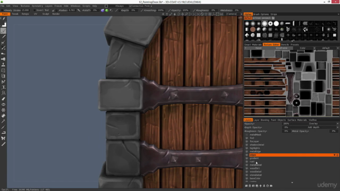
Task: Open the Smart Materials tab
Action: [x=253, y=45]
